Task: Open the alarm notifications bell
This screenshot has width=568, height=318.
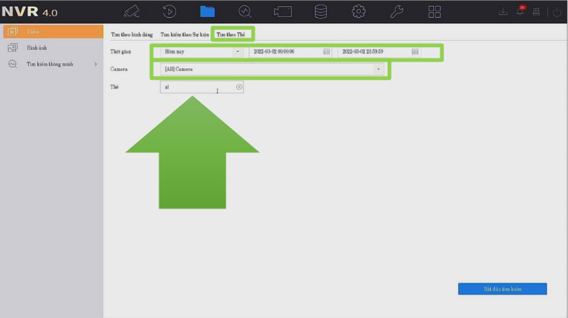Action: 520,12
